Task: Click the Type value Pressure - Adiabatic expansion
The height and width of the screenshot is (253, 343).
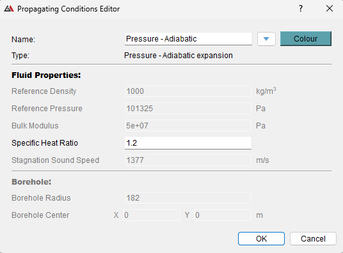Action: (179, 56)
